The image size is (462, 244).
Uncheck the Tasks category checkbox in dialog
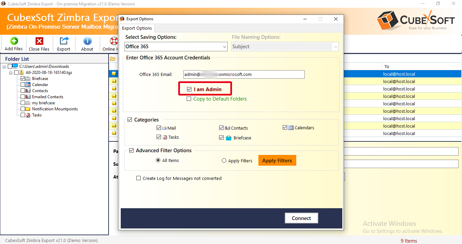(x=159, y=137)
